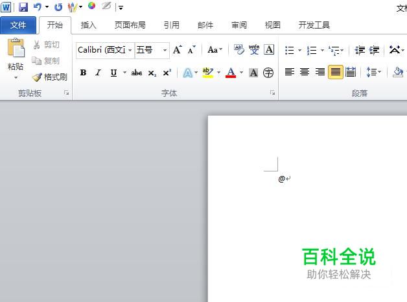Image resolution: width=407 pixels, height=302 pixels.
Task: Toggle Underline formatting
Action: coord(113,73)
